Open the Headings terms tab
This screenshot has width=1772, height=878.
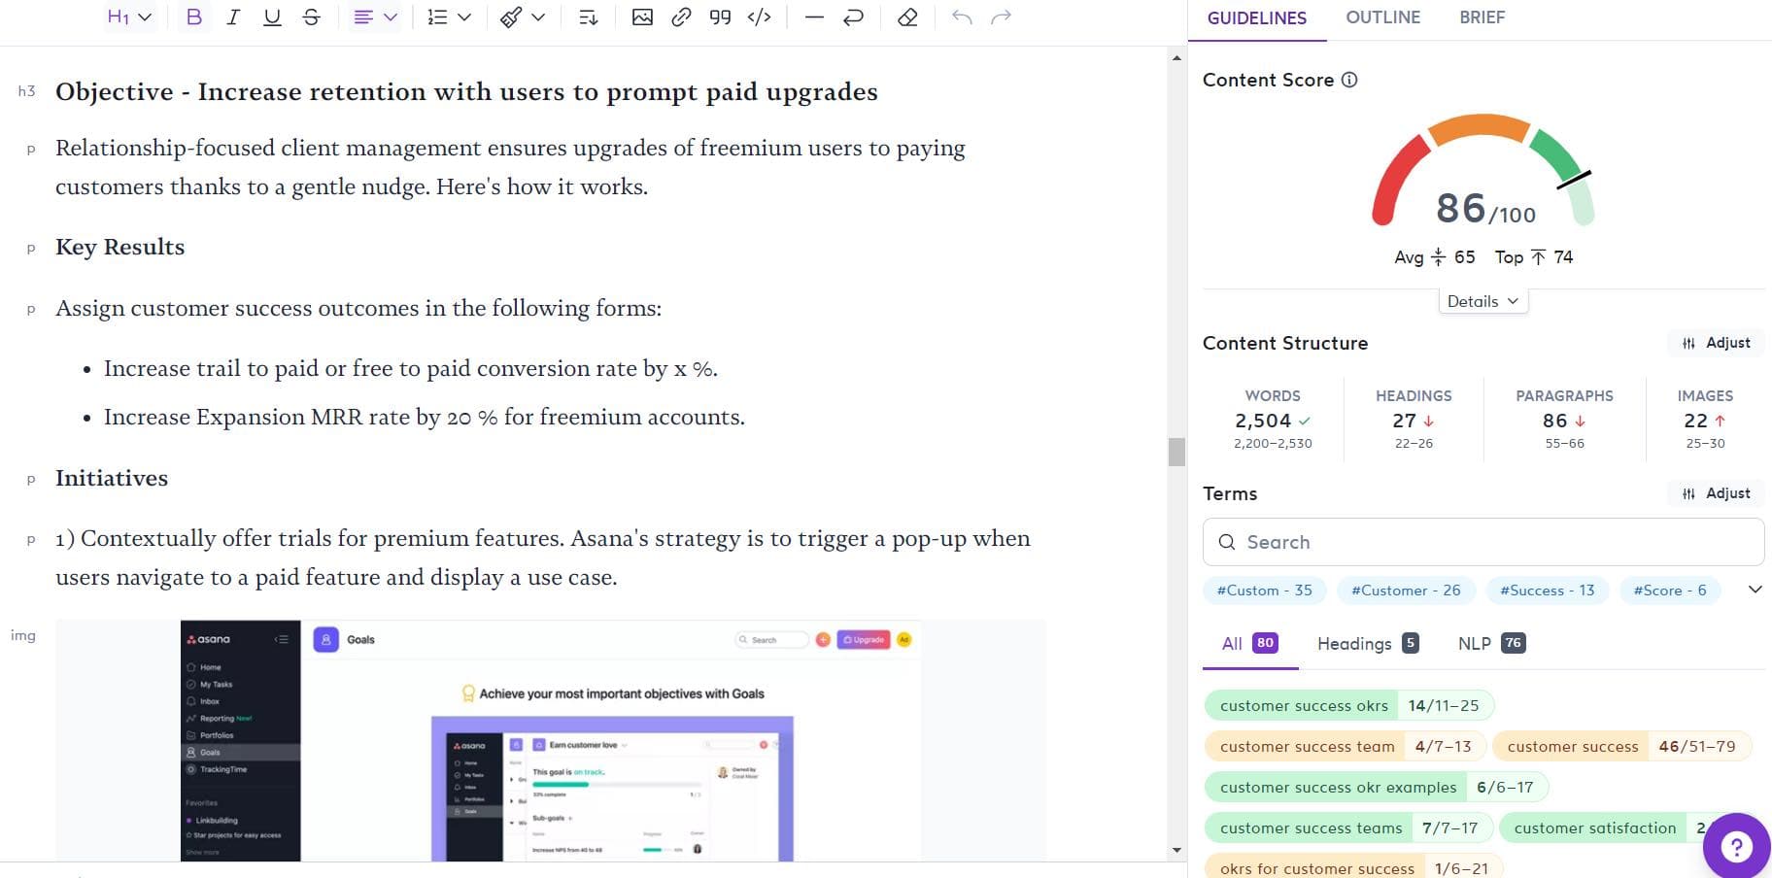click(1367, 643)
